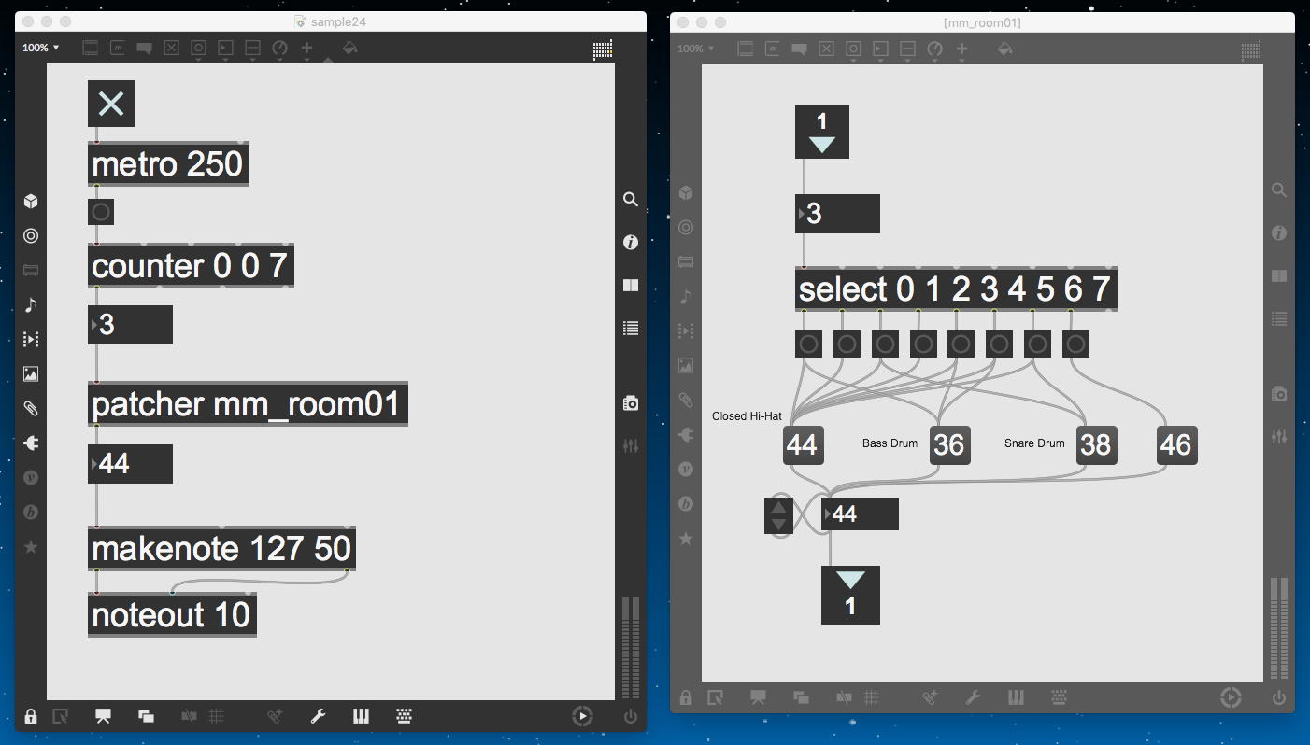Image resolution: width=1310 pixels, height=745 pixels.
Task: Open the circular target icon in sample24 sidebar
Action: [31, 235]
